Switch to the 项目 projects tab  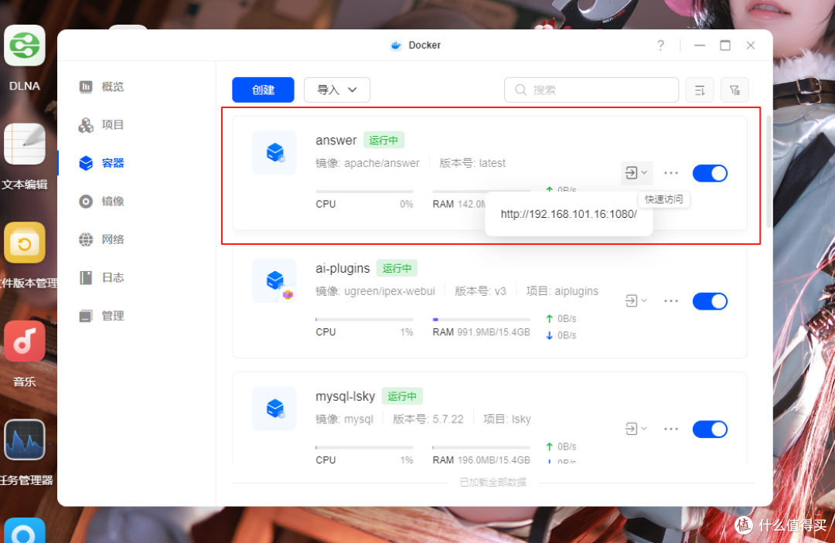click(x=113, y=125)
